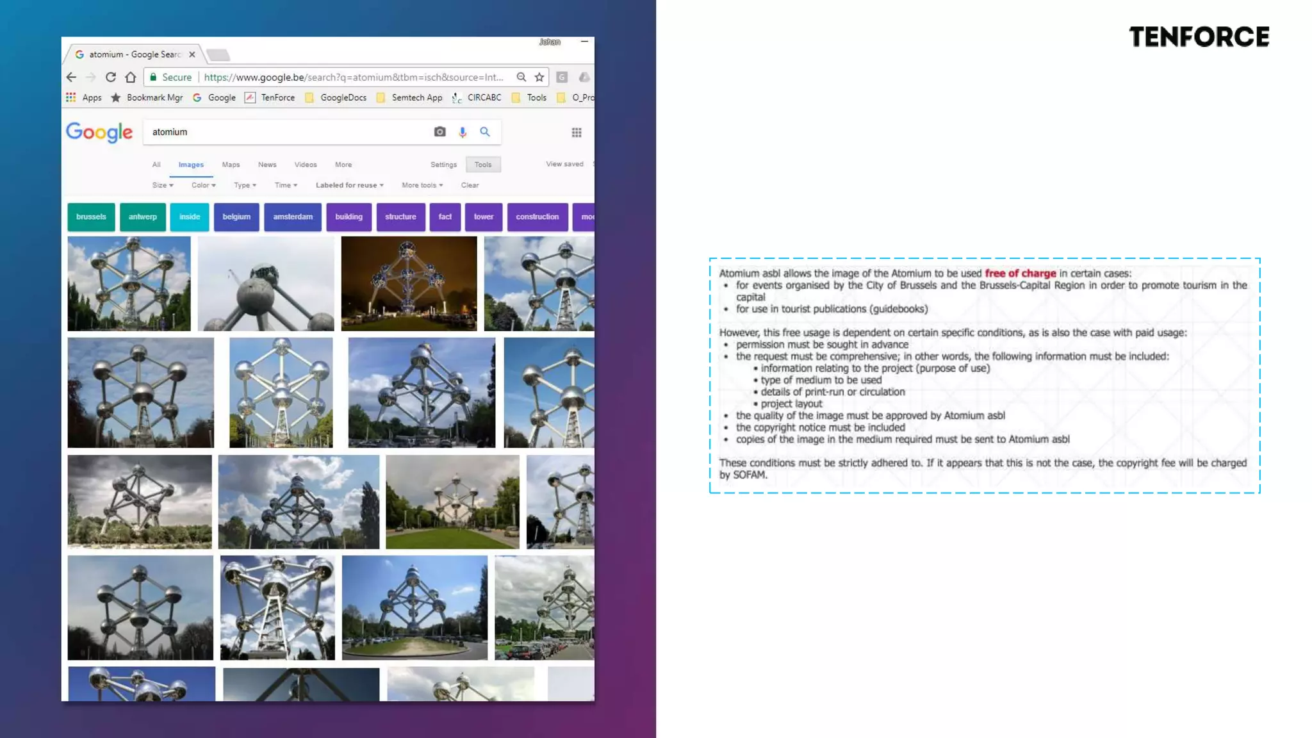Viewport: 1312px width, 738px height.
Task: Click the browser home icon
Action: coord(131,77)
